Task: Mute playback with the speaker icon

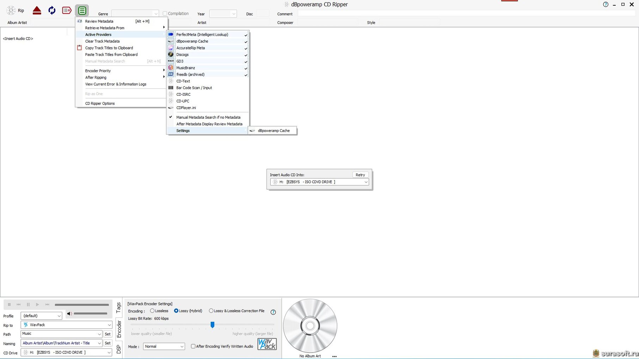Action: pos(69,314)
